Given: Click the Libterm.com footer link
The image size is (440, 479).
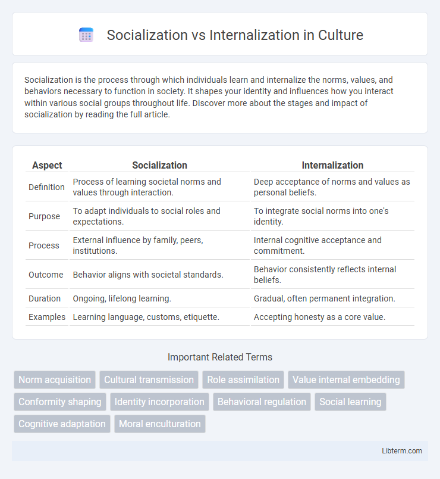Looking at the screenshot, I should (x=402, y=450).
